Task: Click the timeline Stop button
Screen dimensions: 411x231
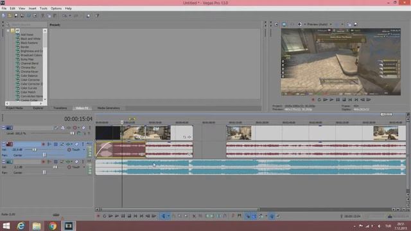Action: coord(129,216)
